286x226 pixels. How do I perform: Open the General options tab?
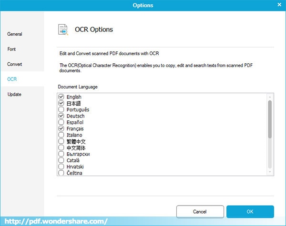point(15,34)
